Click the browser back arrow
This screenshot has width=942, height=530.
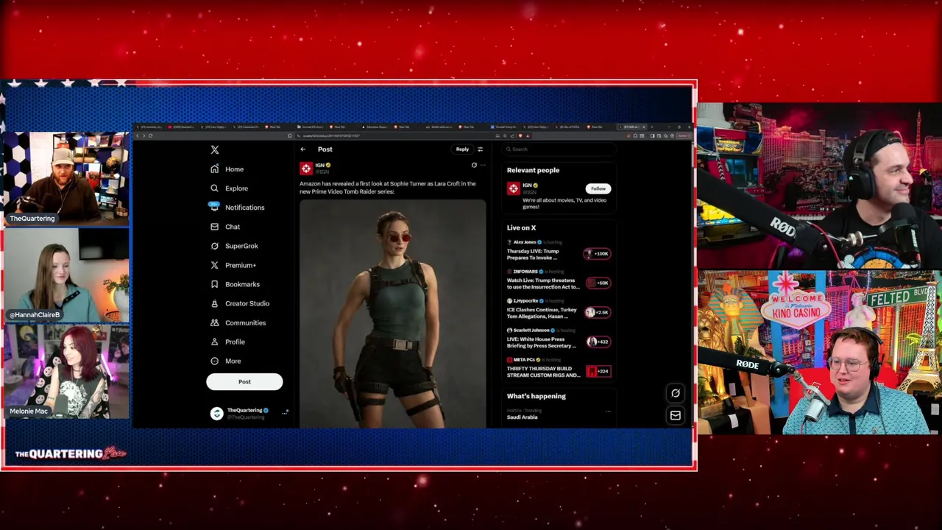point(138,135)
